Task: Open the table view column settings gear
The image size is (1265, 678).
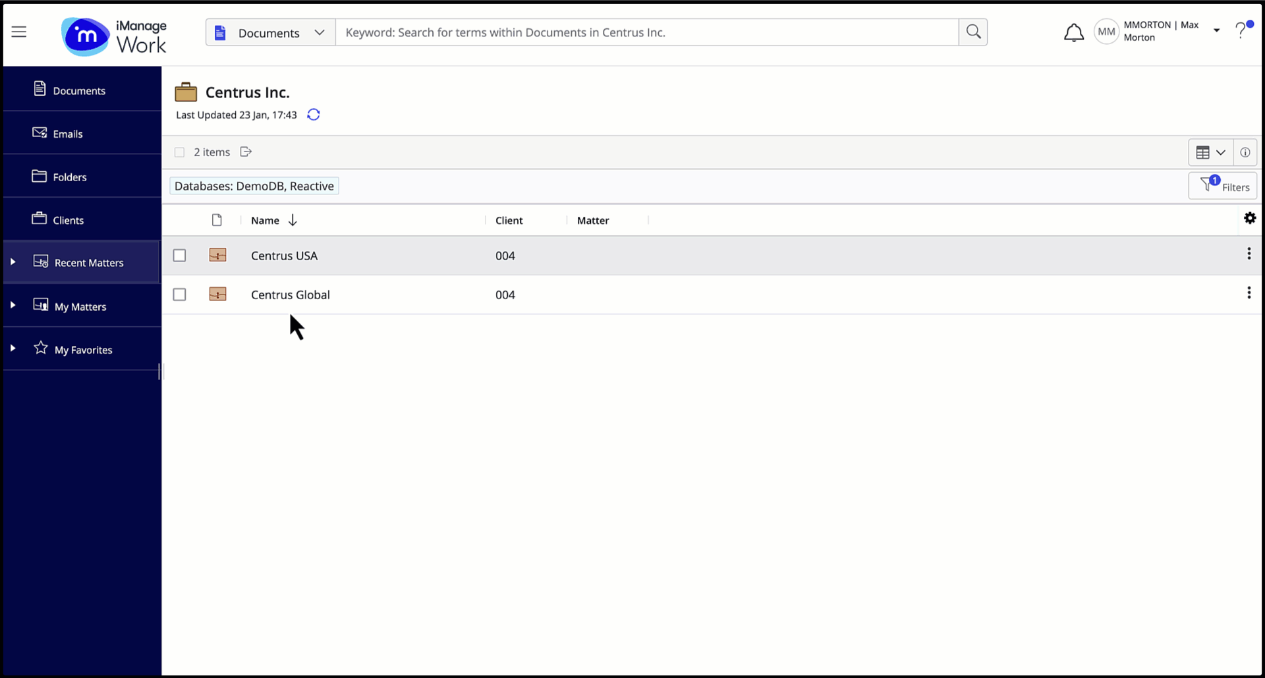Action: (1251, 218)
